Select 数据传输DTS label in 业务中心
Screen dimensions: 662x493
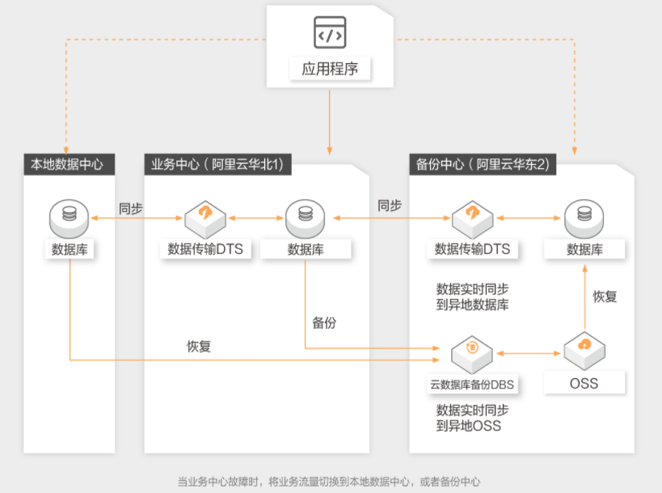click(x=205, y=249)
